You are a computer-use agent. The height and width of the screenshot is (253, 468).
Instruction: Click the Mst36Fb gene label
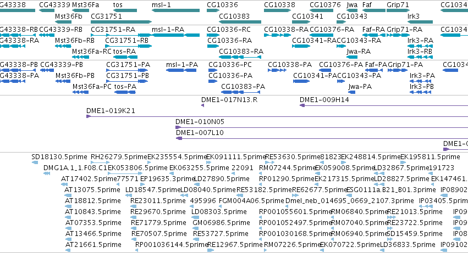pos(68,16)
